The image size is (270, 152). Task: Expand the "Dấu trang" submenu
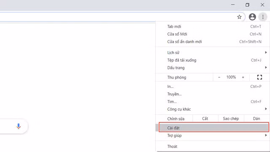213,68
